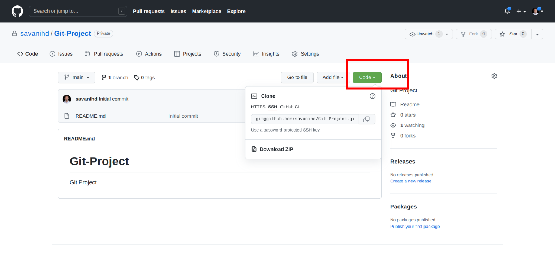Screen dimensions: 555x254
Task: Open the clone help question mark icon
Action: click(373, 96)
